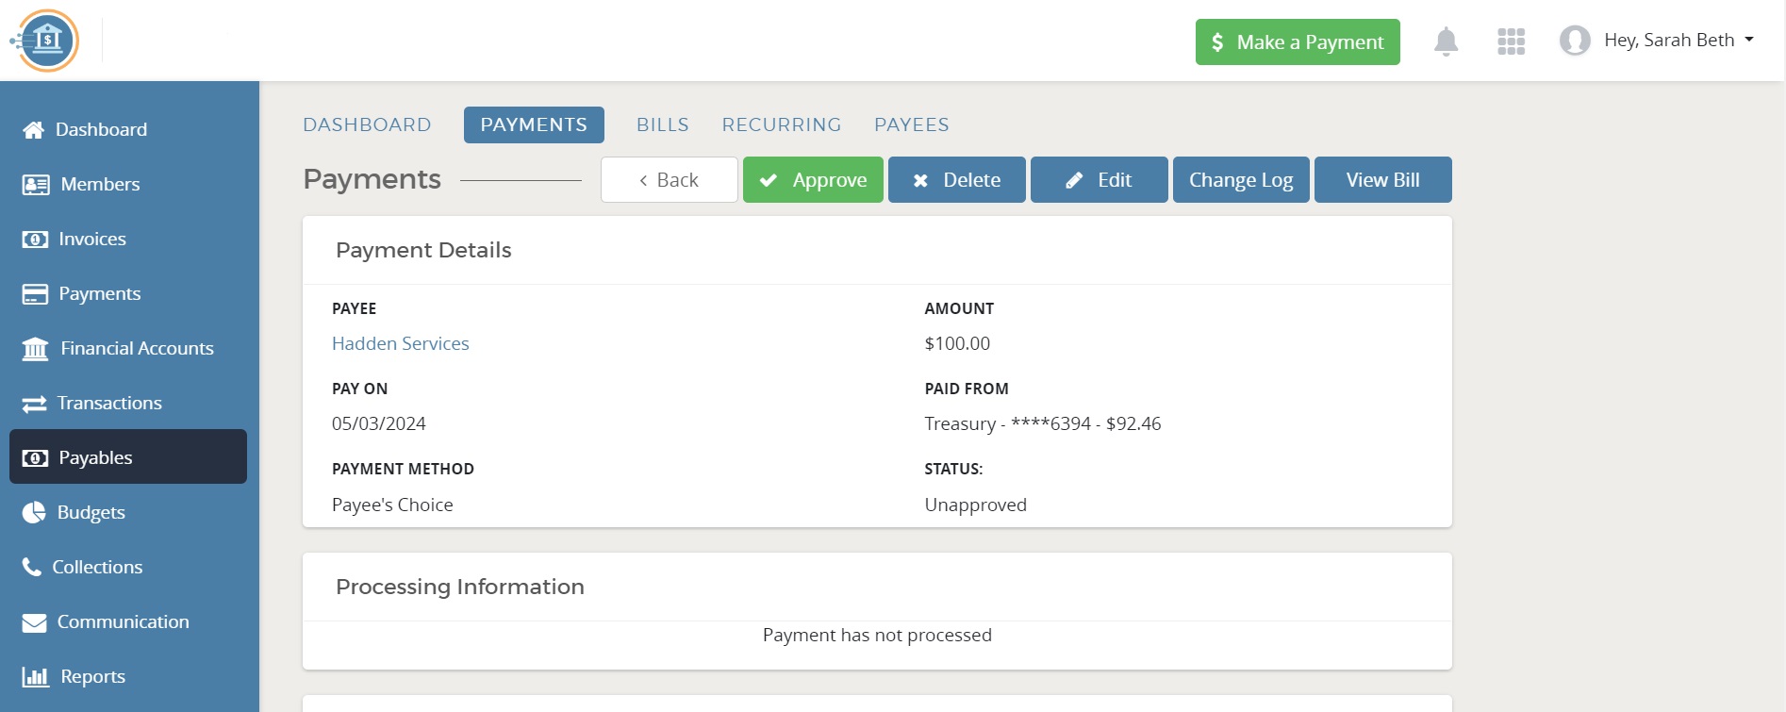
Task: Click the Invoices icon in the sidebar
Action: click(34, 239)
